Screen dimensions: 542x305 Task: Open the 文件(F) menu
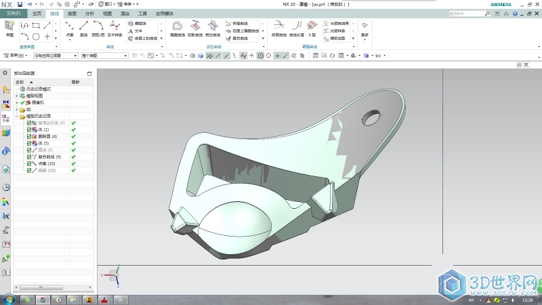(x=14, y=14)
